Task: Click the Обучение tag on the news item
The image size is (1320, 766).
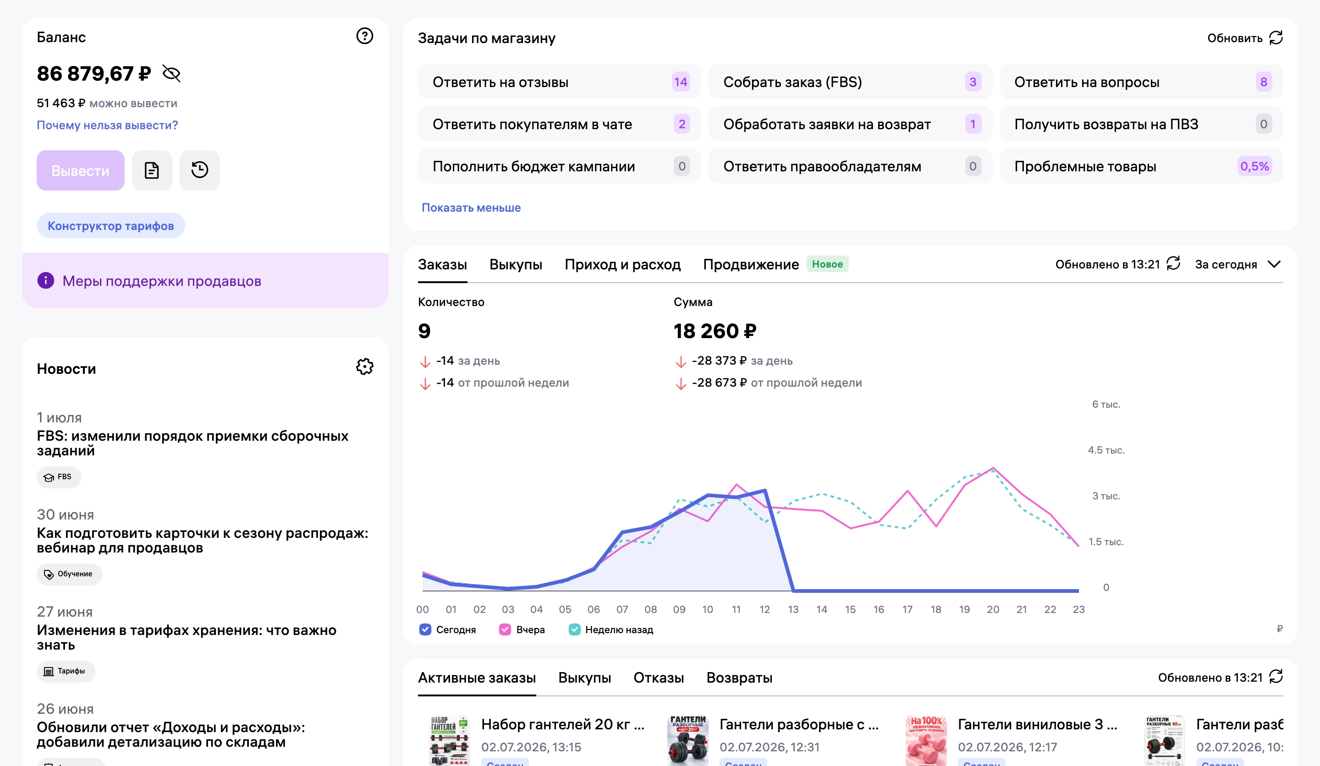Action: pos(69,574)
